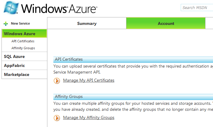Follow the Manage My API Certificates link
Image resolution: width=213 pixels, height=127 pixels.
89,80
